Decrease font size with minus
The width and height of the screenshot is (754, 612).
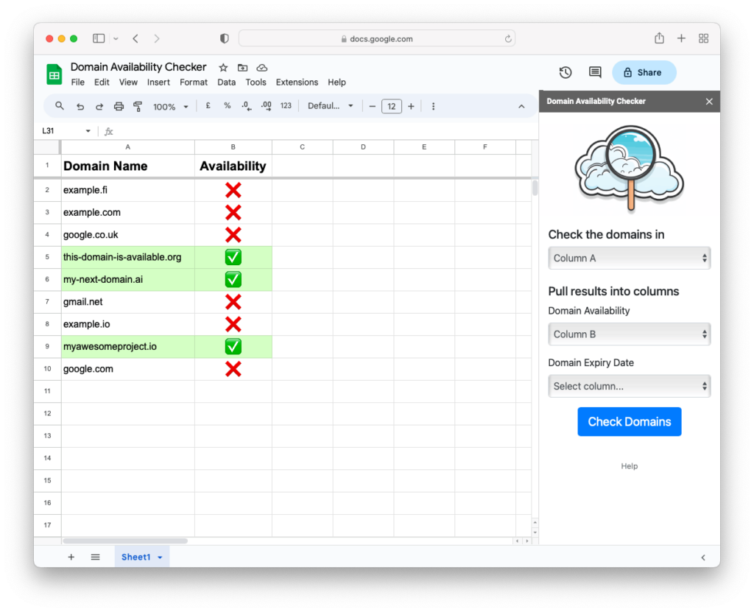[x=372, y=106]
